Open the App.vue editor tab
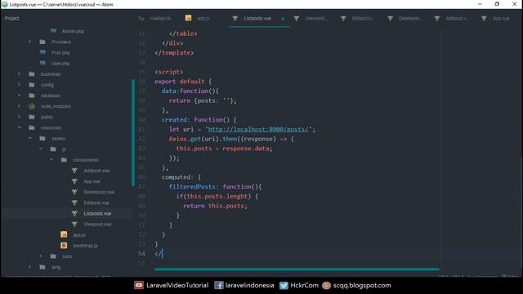The height and width of the screenshot is (294, 523). [501, 18]
